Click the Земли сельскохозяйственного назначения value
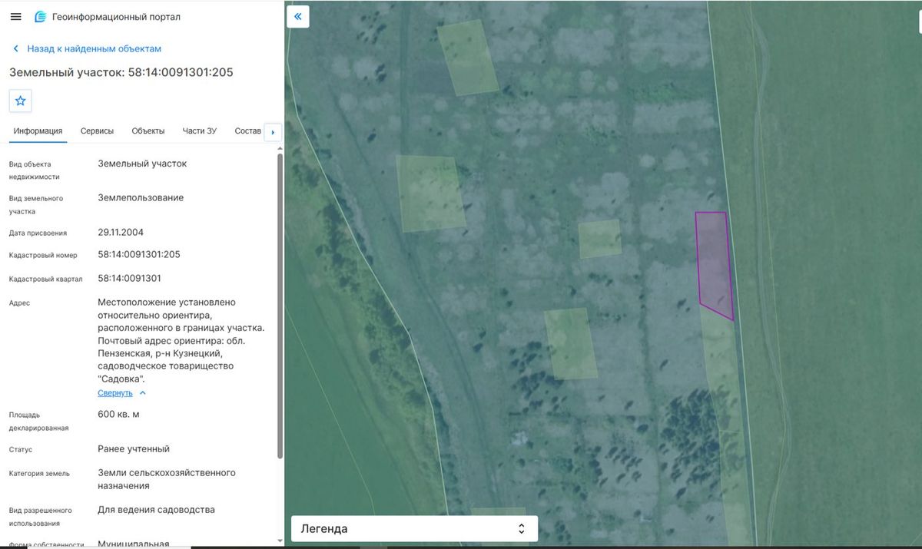The image size is (922, 549). tap(167, 479)
